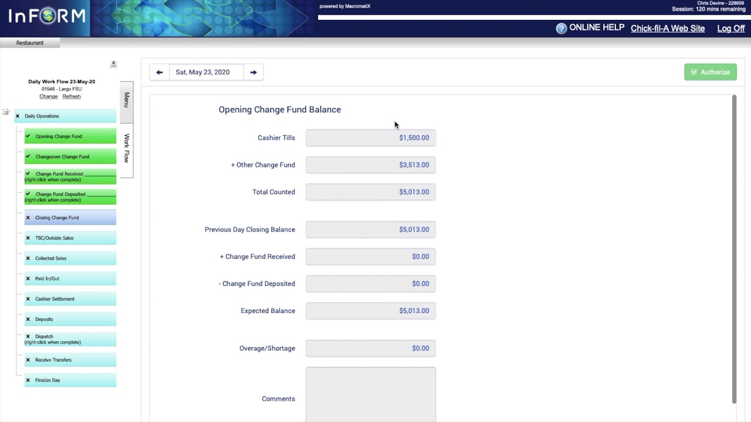
Task: Open the Restaurant menu tab
Action: point(30,43)
